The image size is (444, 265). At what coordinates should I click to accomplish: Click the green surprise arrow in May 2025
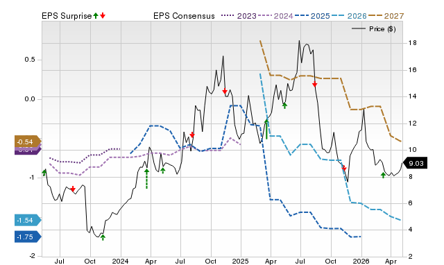285,105
